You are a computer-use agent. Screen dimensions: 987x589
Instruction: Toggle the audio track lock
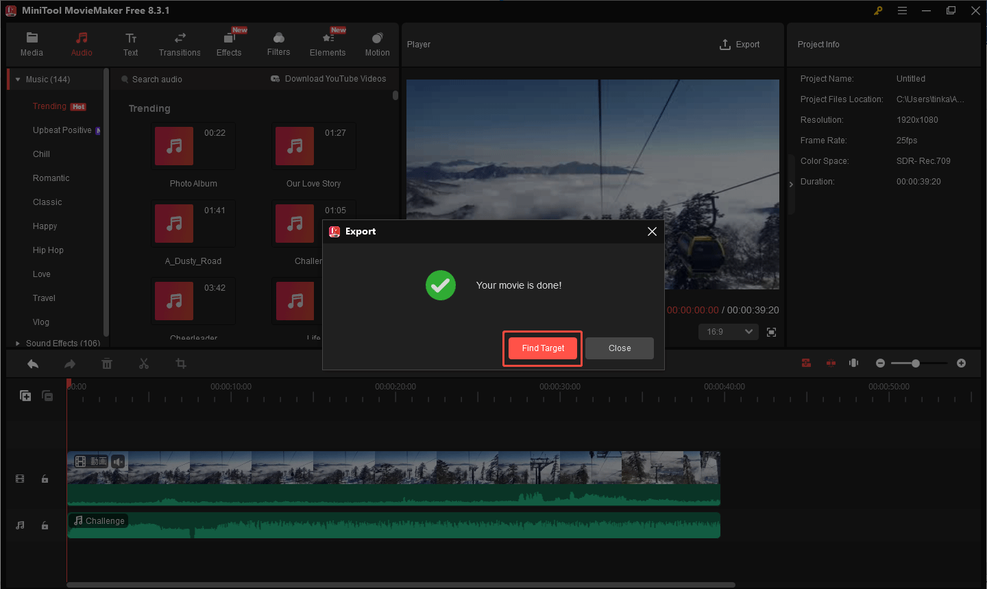(45, 525)
